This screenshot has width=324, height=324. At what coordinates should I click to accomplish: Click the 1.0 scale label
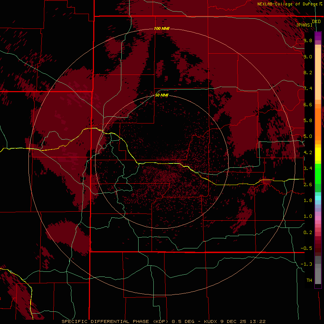[x=308, y=216]
